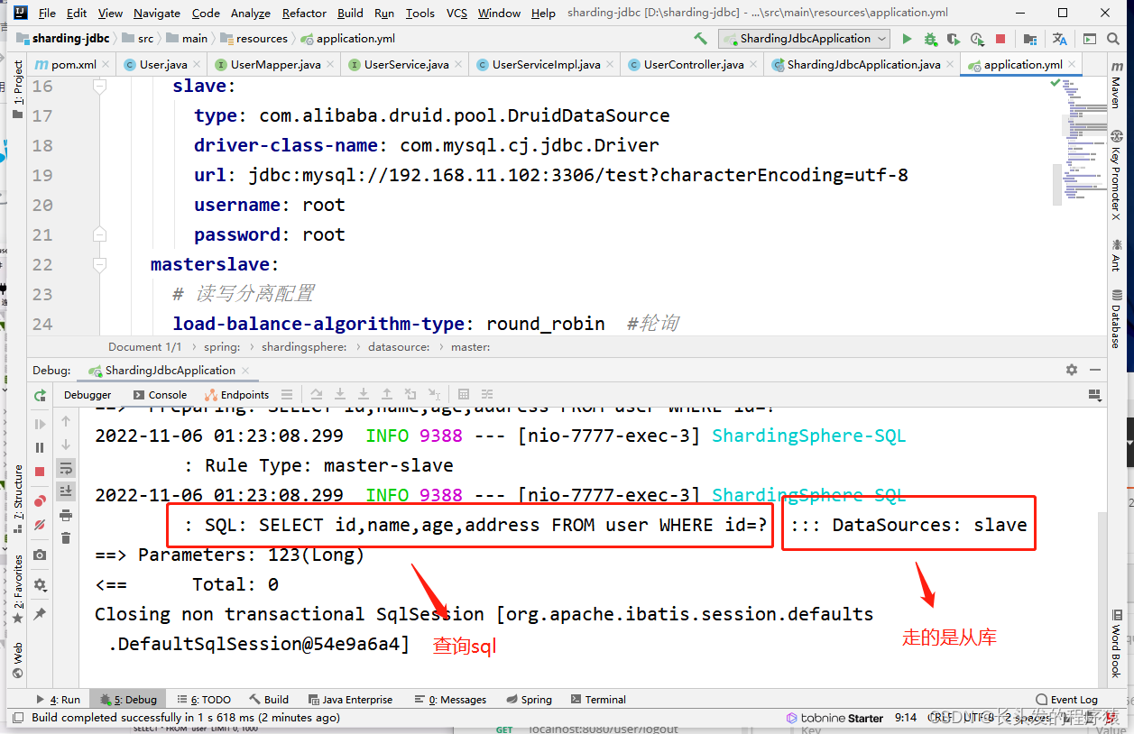The width and height of the screenshot is (1134, 734).
Task: Open the Navigate menu
Action: pyautogui.click(x=156, y=13)
